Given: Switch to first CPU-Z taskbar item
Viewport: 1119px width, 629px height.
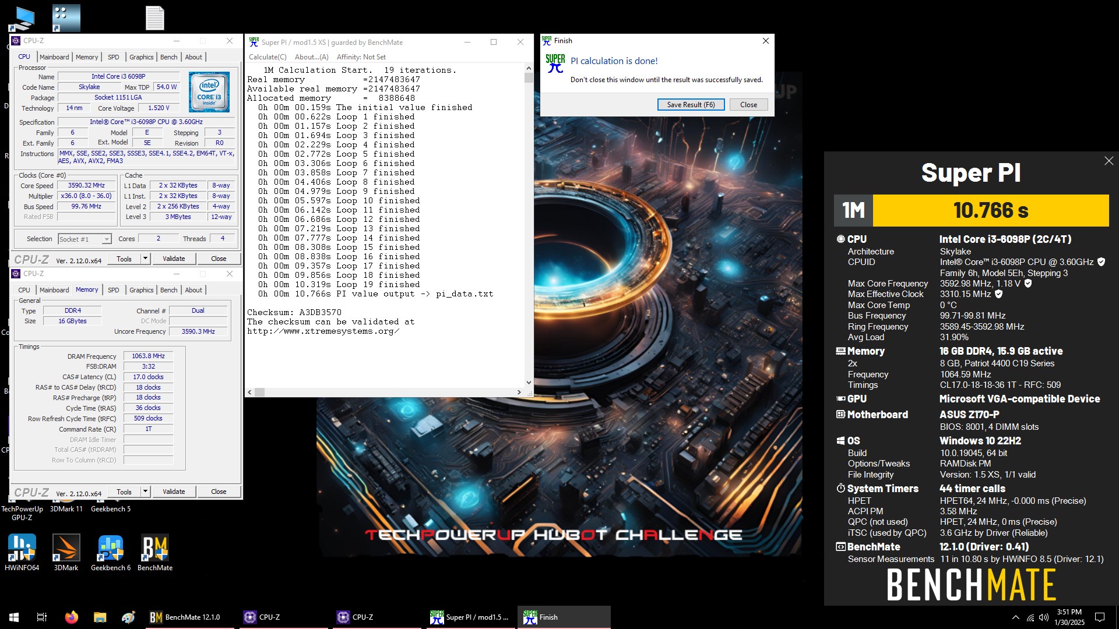Looking at the screenshot, I should tap(283, 617).
